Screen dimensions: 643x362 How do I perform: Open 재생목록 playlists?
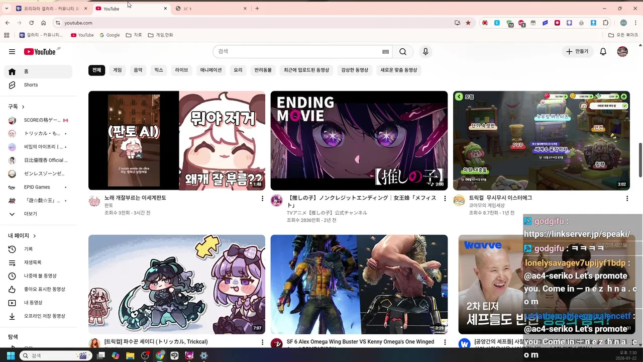38,262
